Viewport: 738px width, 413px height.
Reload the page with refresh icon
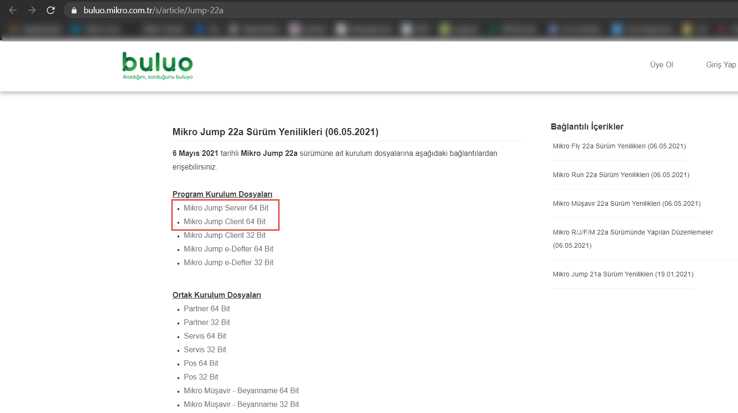(51, 10)
